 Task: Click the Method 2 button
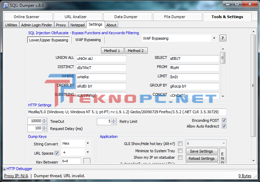pyautogui.click(x=136, y=51)
